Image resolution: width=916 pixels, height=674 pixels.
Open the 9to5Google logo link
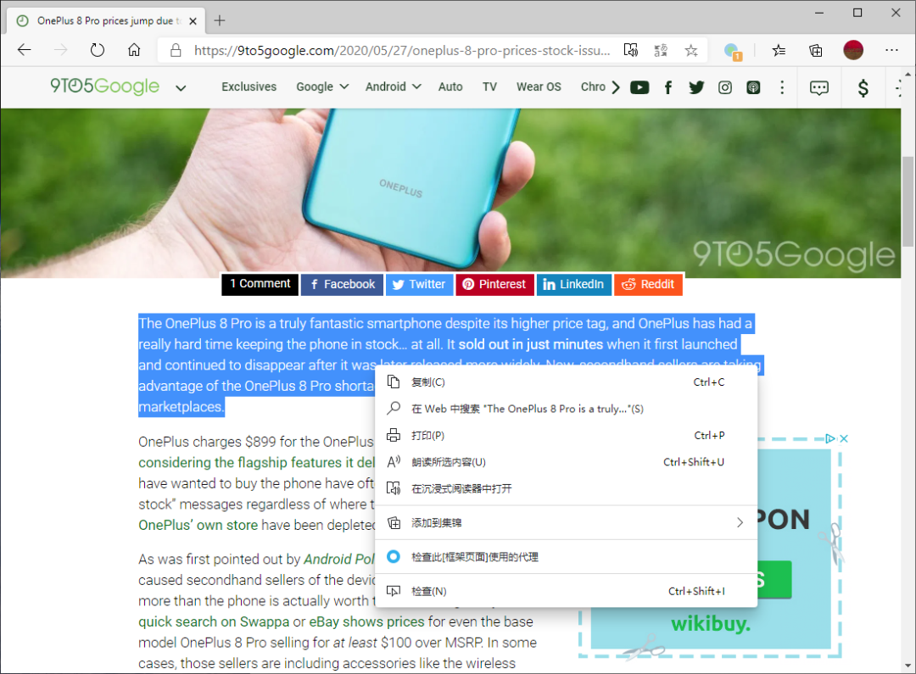point(104,86)
